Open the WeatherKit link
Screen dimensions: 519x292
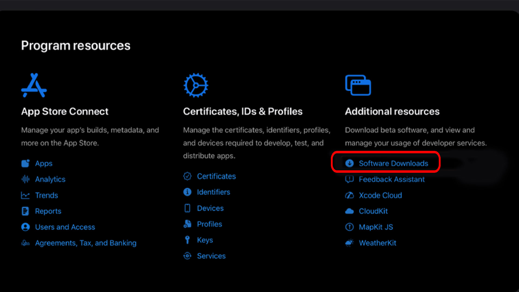[x=378, y=243]
